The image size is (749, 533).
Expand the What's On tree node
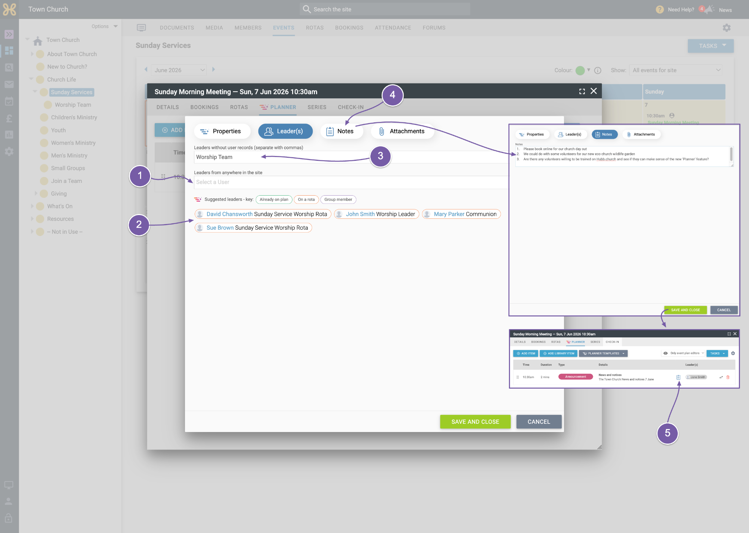click(x=32, y=206)
